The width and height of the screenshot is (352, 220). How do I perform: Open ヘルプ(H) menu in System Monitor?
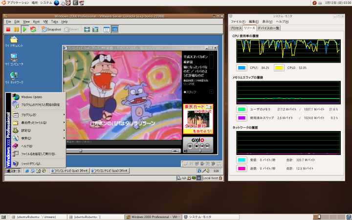tap(282, 22)
